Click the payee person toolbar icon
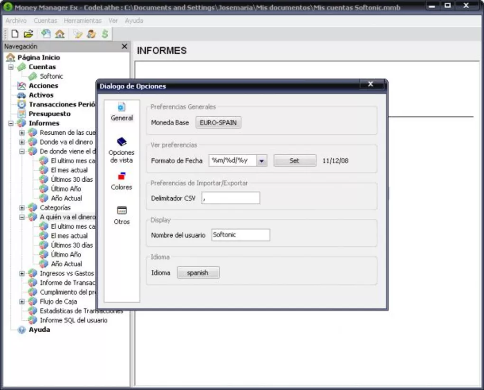The height and width of the screenshot is (390, 484). (92, 34)
